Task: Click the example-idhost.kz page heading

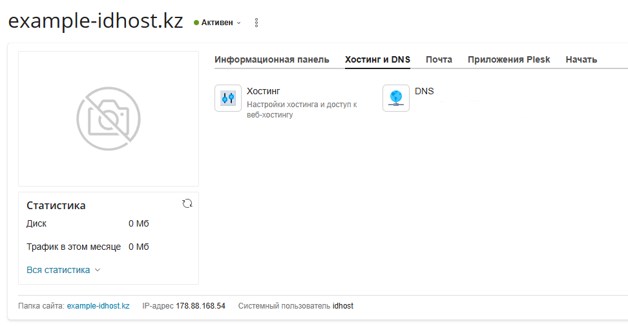Action: pyautogui.click(x=96, y=21)
